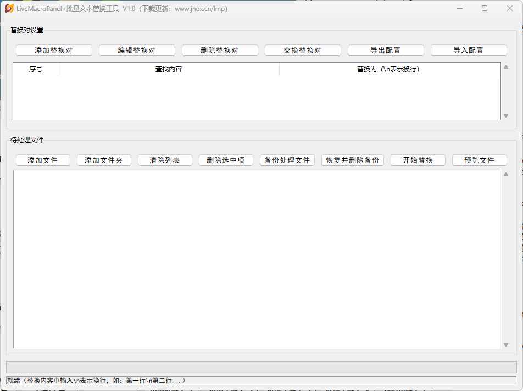Viewport: 523px width, 391px height.
Task: Click the 添加替换对 button
Action: pos(54,51)
